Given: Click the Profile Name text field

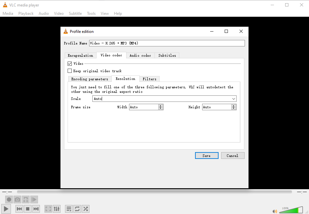Looking at the screenshot, I should [167, 43].
